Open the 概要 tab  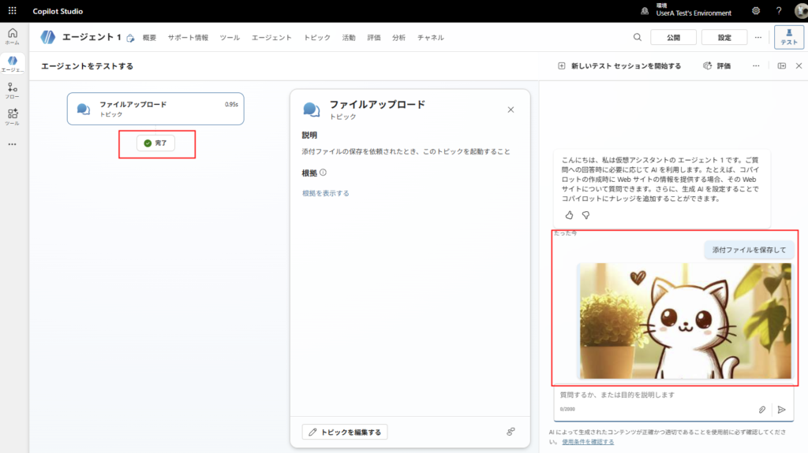pyautogui.click(x=149, y=38)
